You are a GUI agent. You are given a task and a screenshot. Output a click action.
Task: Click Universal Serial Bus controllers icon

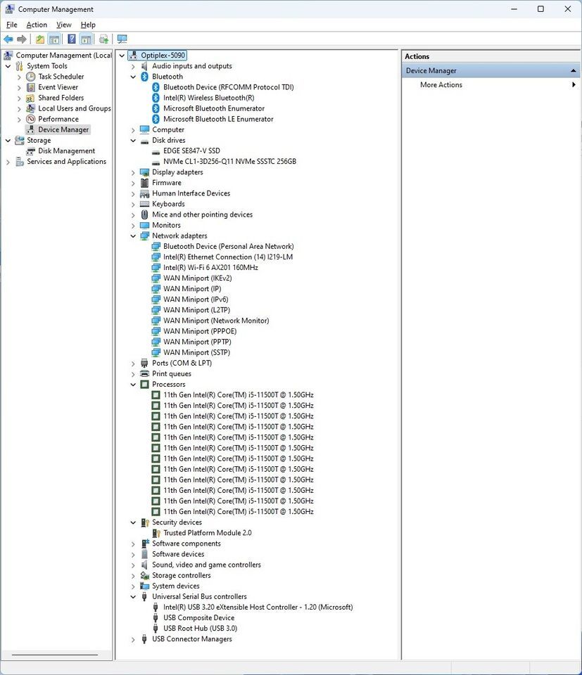pyautogui.click(x=145, y=597)
